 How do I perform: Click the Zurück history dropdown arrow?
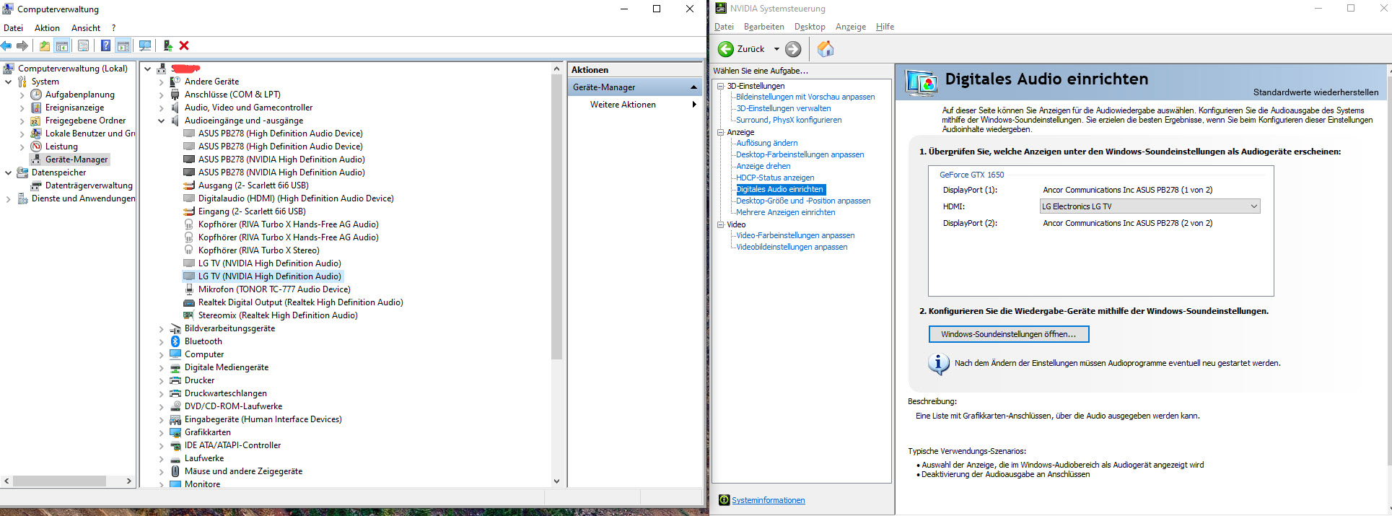coord(776,49)
